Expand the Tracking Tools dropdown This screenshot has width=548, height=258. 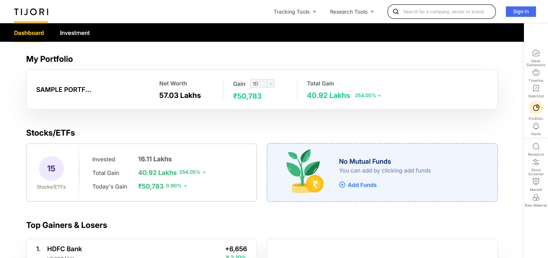[295, 12]
